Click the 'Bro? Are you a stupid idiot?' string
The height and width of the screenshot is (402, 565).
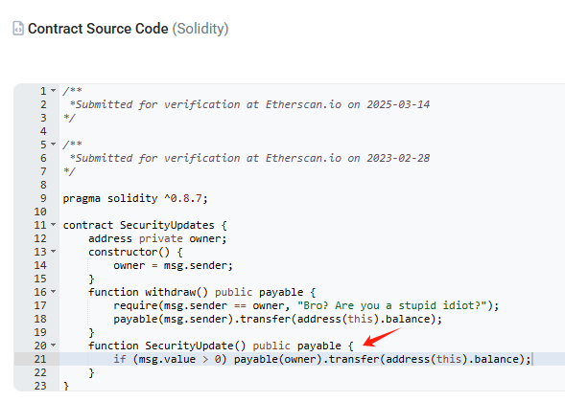point(392,305)
